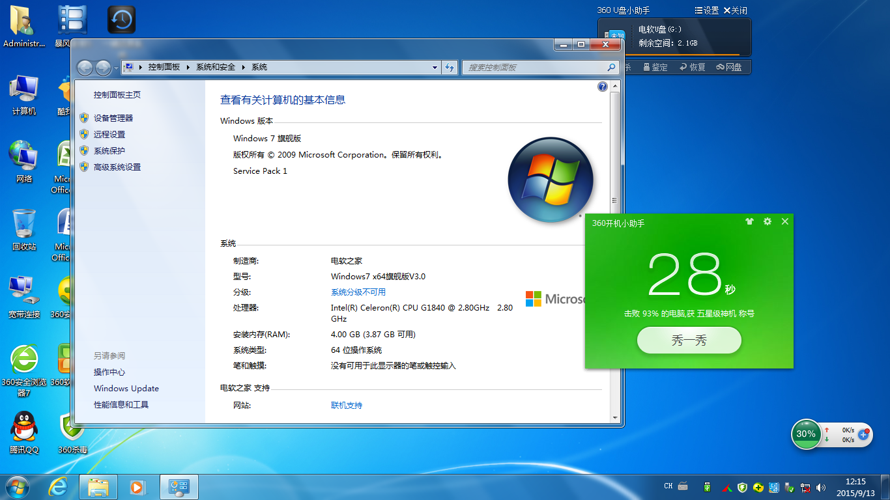This screenshot has width=890, height=500.
Task: Open 高级系统设置 from the sidebar
Action: 117,167
